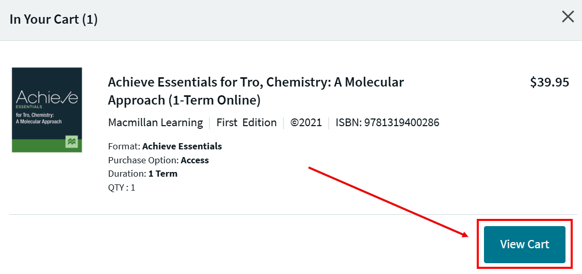Viewport: 582px width, 274px height.
Task: Click the large Achieve wordmark on the cover
Action: coord(46,97)
